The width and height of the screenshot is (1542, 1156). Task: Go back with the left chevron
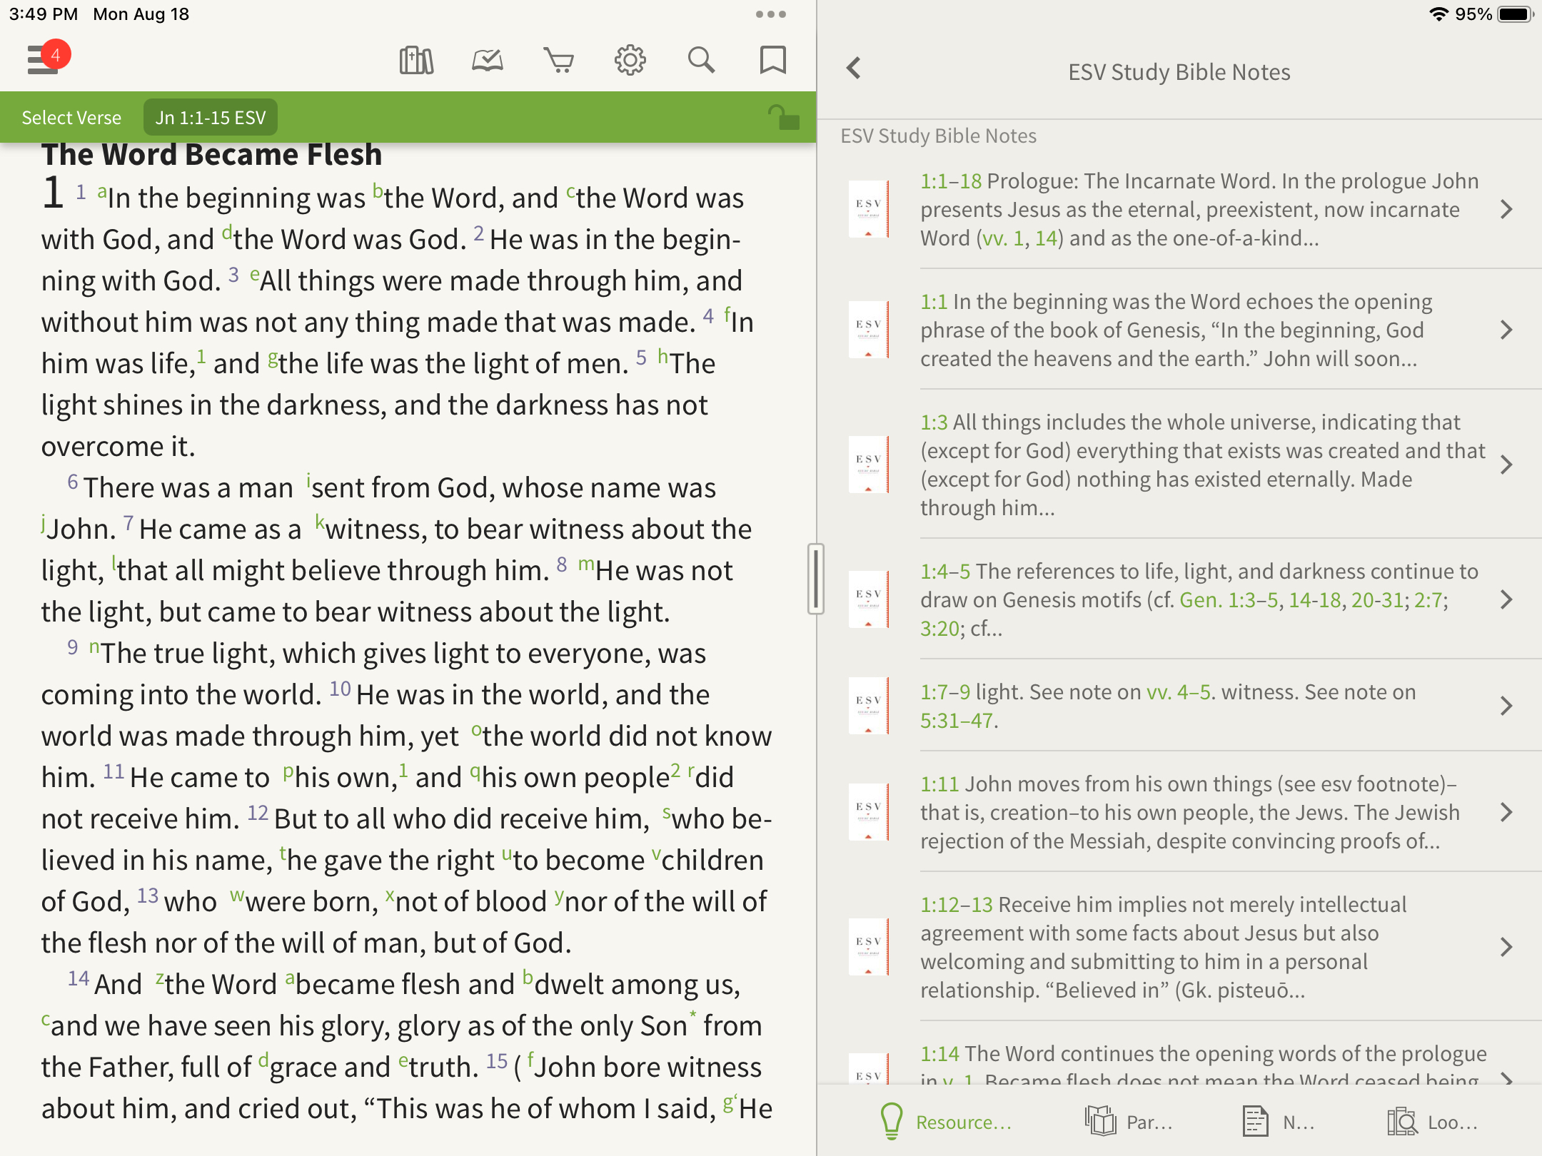tap(854, 69)
